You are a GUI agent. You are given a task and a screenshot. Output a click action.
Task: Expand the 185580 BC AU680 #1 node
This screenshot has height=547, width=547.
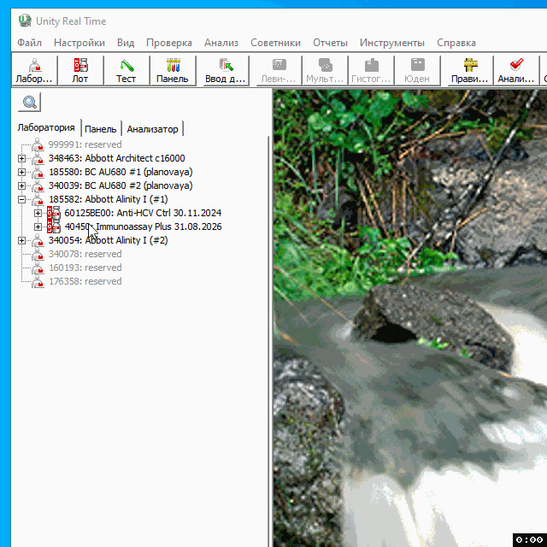click(x=22, y=172)
